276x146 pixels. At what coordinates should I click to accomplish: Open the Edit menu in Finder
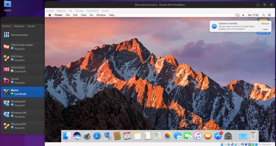coord(75,15)
